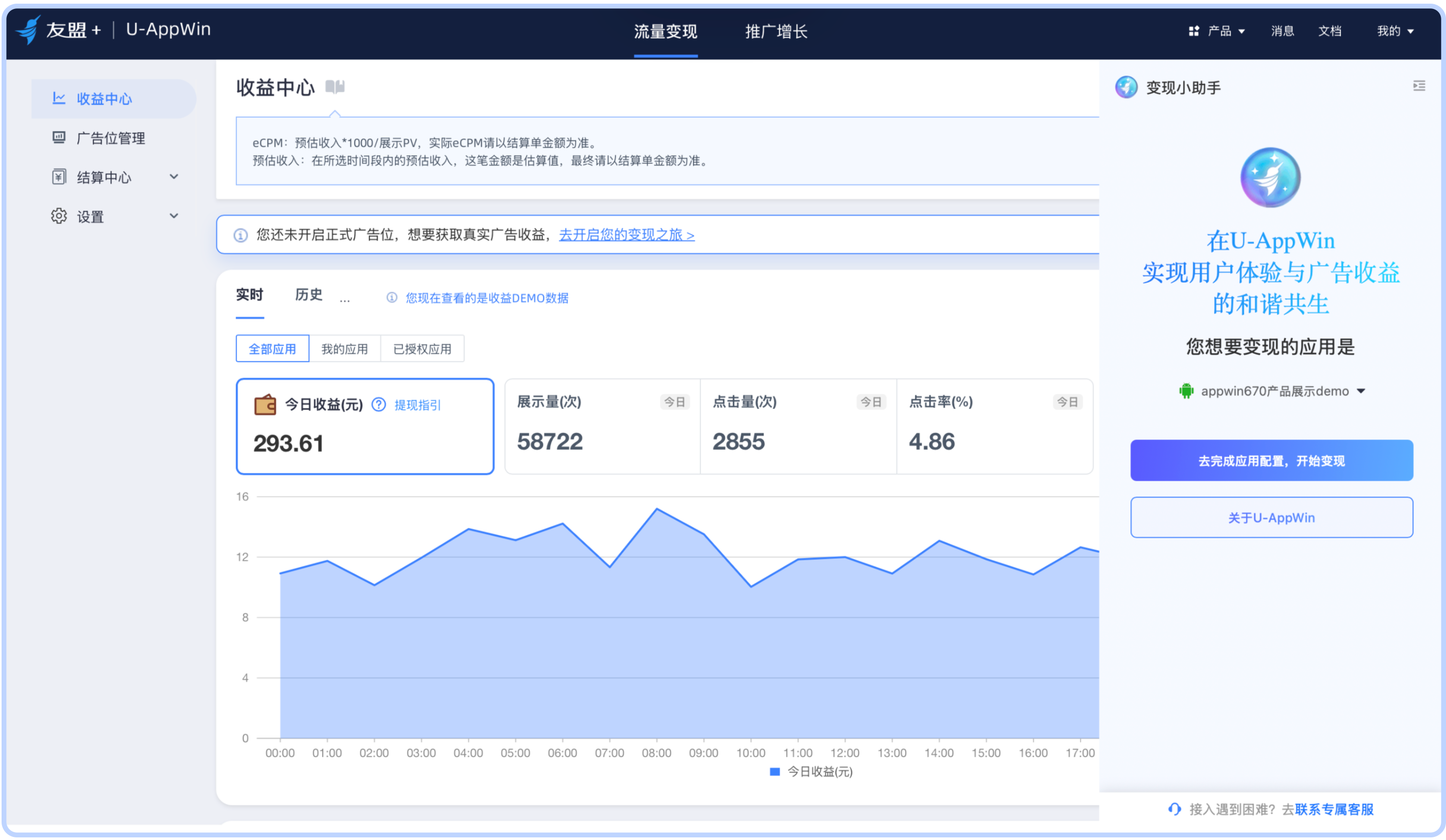Select the 全部应用 filter option

272,349
